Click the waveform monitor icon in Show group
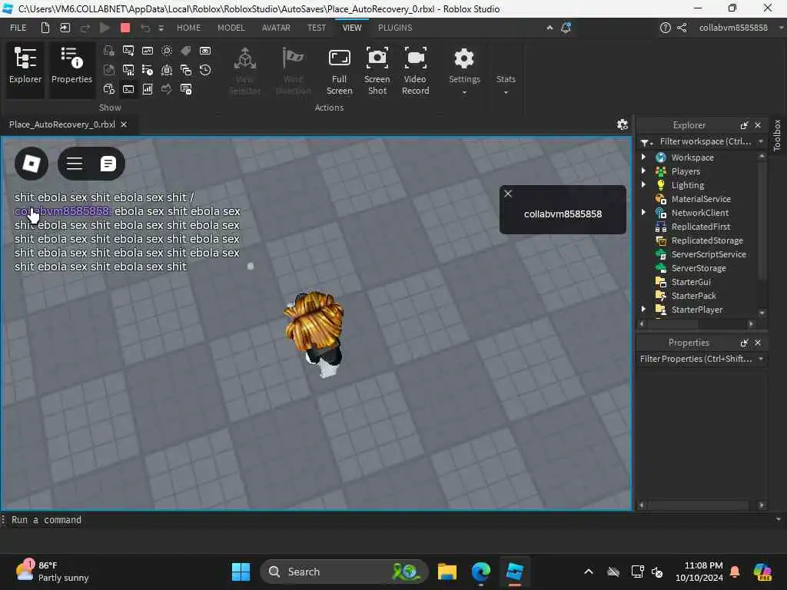This screenshot has width=787, height=590. [148, 51]
